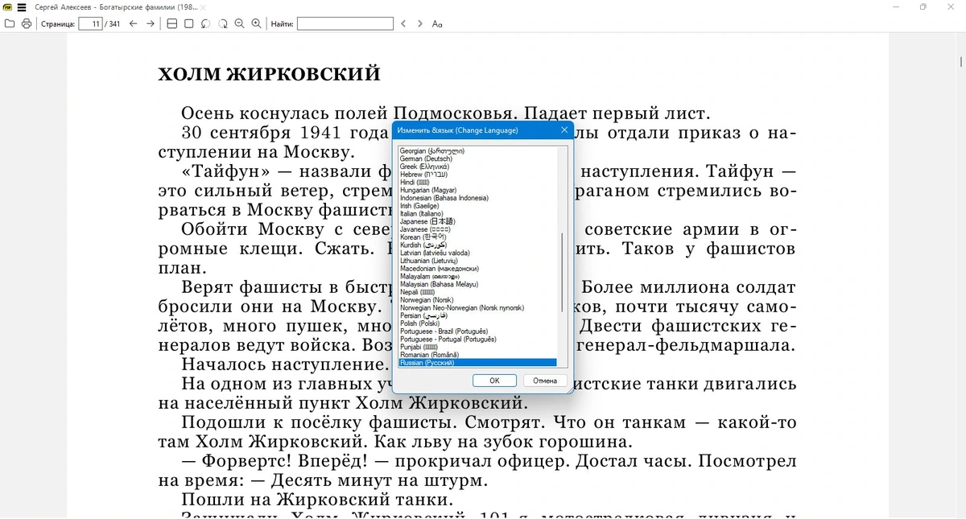Image resolution: width=966 pixels, height=519 pixels.
Task: Click the SumatraPDF app logo icon
Action: pos(7,7)
